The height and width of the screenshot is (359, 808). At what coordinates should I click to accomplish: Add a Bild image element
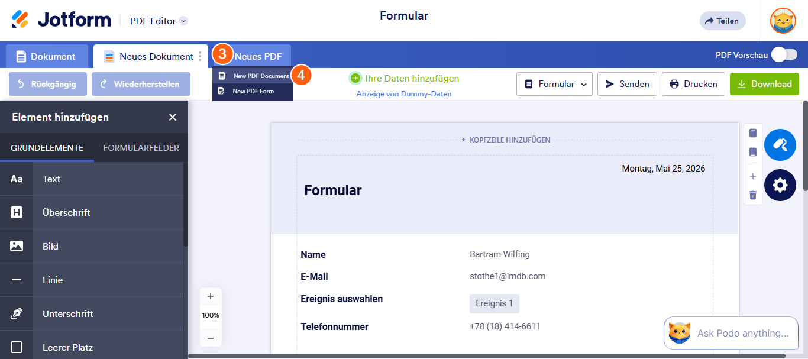click(x=92, y=246)
